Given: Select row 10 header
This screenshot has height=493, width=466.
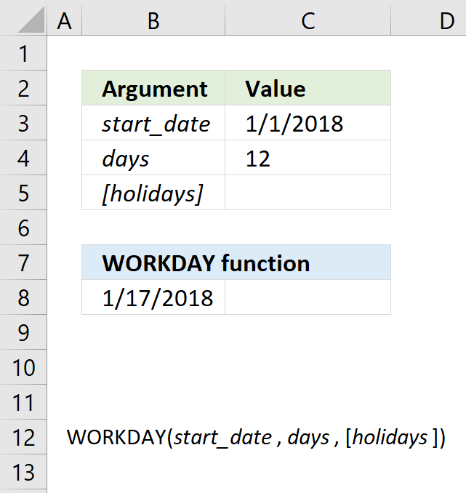Looking at the screenshot, I should (x=23, y=367).
